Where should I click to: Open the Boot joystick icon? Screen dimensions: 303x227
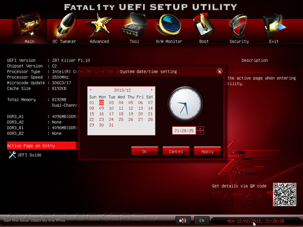(x=204, y=26)
